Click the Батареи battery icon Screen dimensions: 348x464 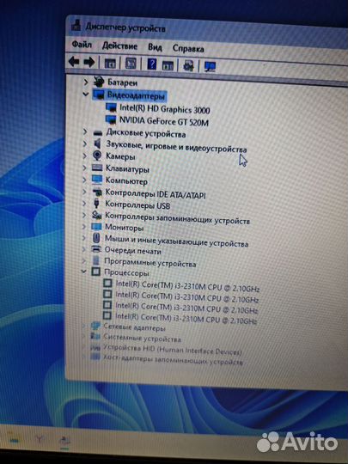tap(99, 81)
